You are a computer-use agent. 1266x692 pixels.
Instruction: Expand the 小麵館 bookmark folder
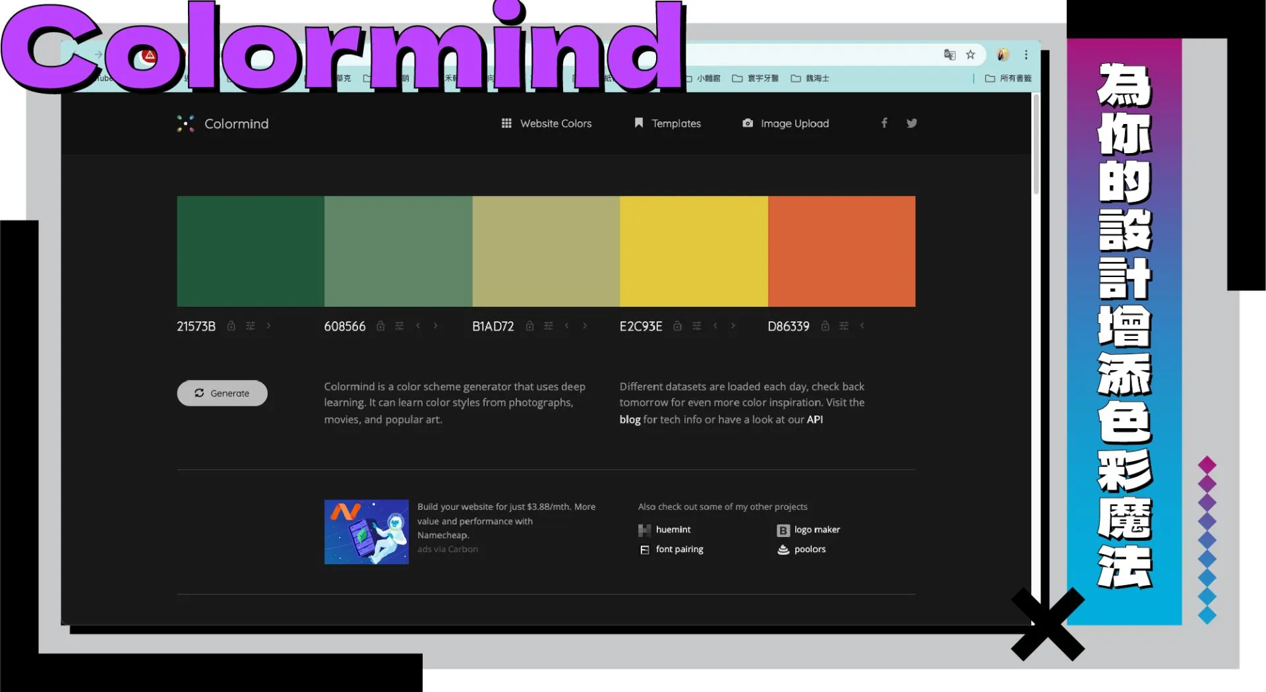(x=704, y=78)
